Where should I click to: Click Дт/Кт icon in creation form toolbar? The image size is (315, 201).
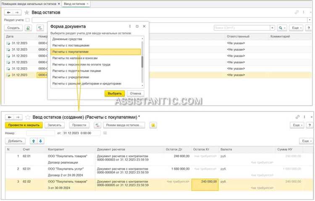[97, 125]
